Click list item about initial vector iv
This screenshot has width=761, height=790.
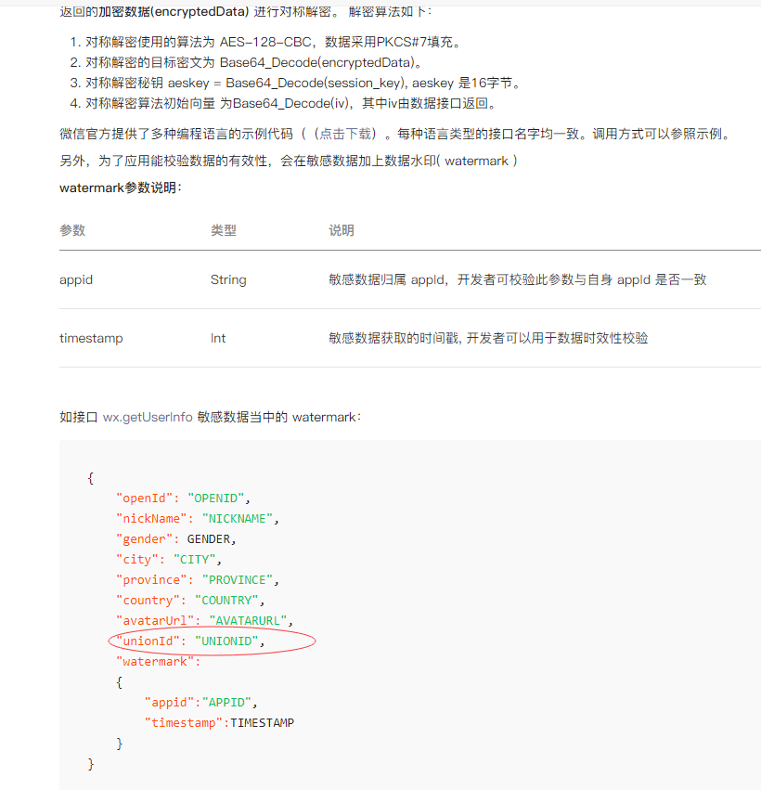[x=284, y=103]
